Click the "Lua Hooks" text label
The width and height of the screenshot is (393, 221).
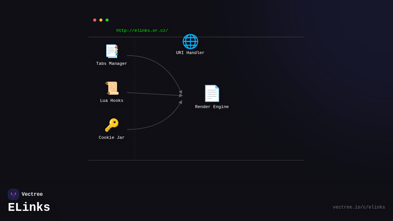pos(112,101)
